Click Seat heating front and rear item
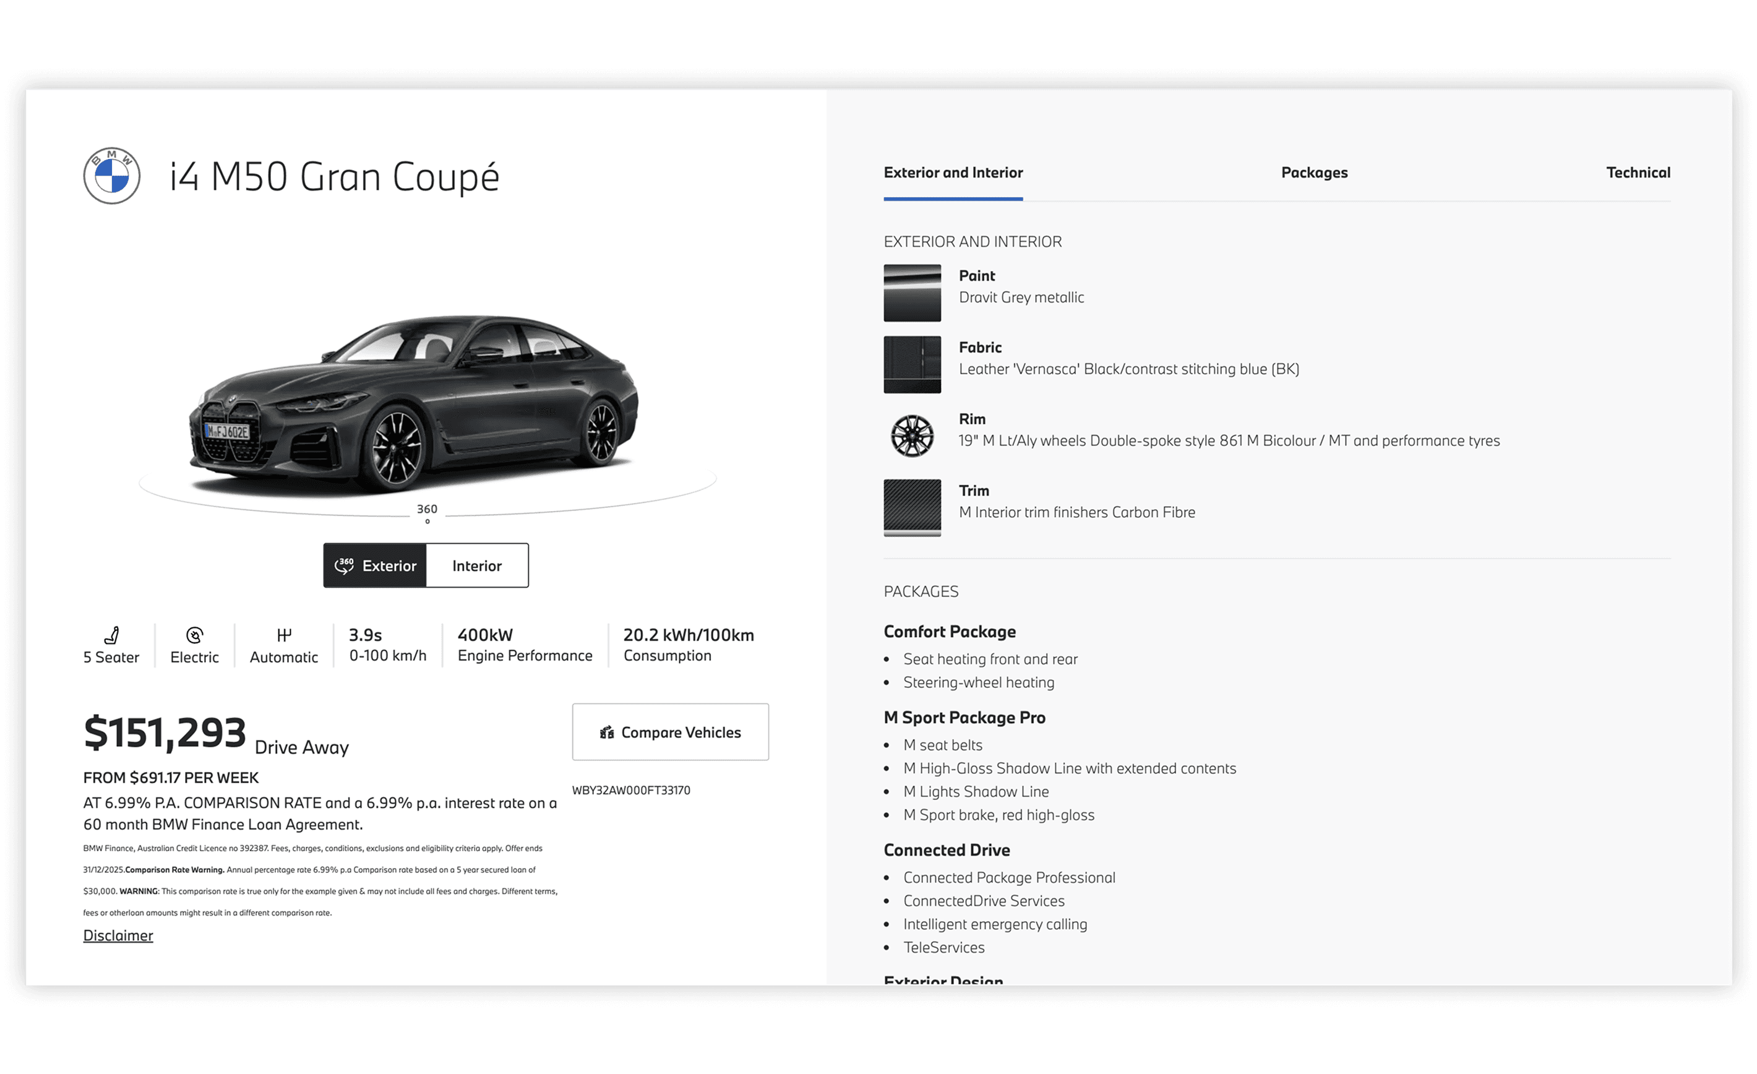Viewport: 1757px width, 1074px height. click(x=990, y=659)
